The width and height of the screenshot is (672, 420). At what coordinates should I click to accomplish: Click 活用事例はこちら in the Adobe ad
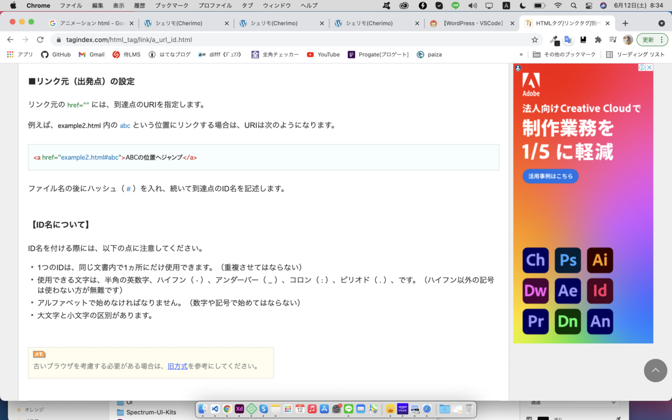click(550, 176)
